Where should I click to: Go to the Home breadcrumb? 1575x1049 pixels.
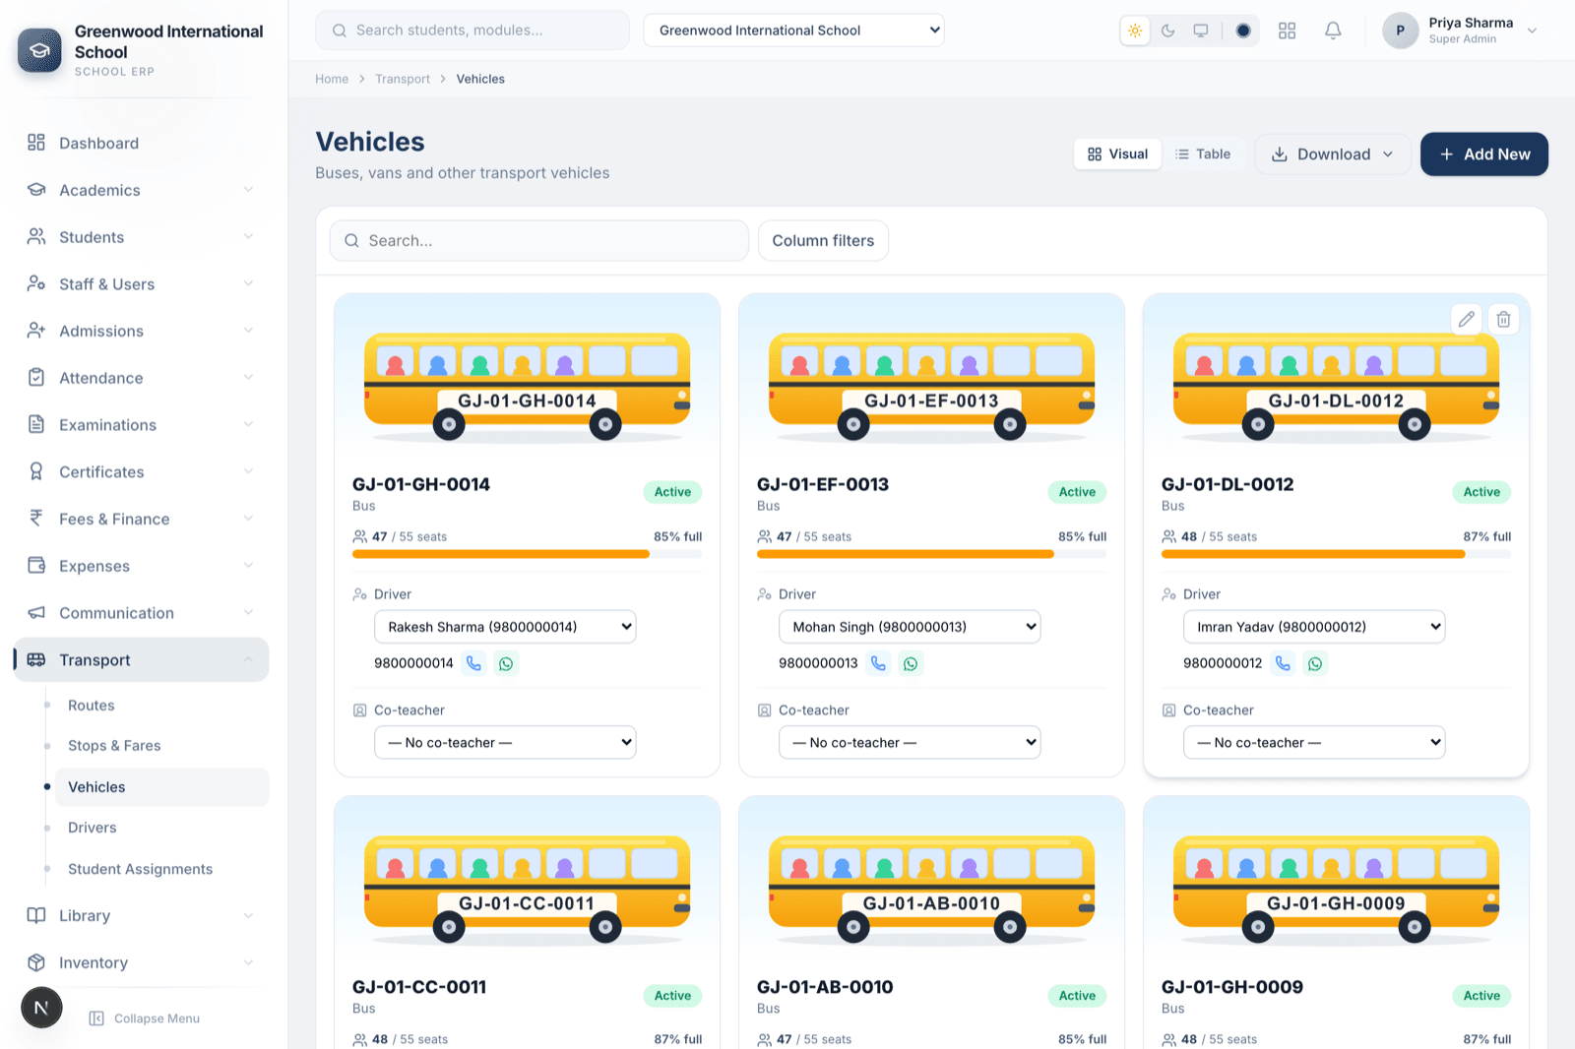tap(332, 79)
